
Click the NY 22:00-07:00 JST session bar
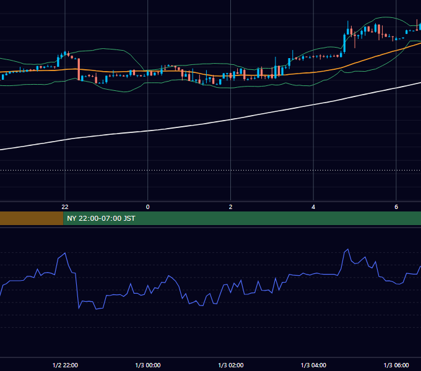[x=242, y=218]
